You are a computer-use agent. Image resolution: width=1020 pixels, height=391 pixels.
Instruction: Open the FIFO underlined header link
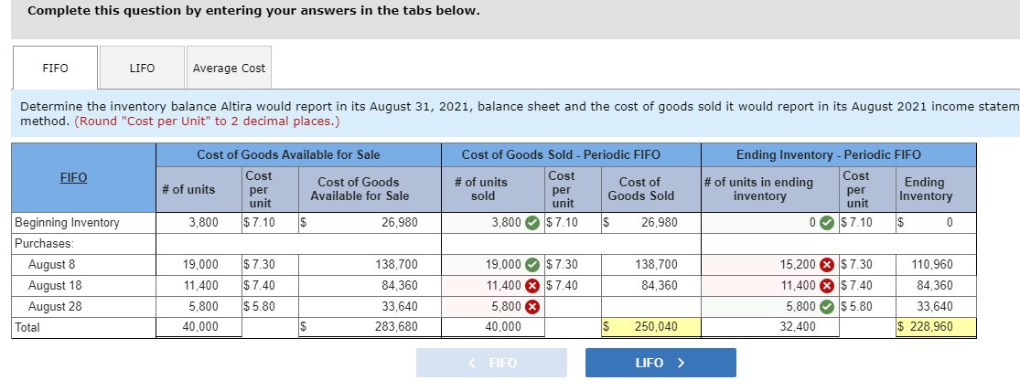pos(73,177)
